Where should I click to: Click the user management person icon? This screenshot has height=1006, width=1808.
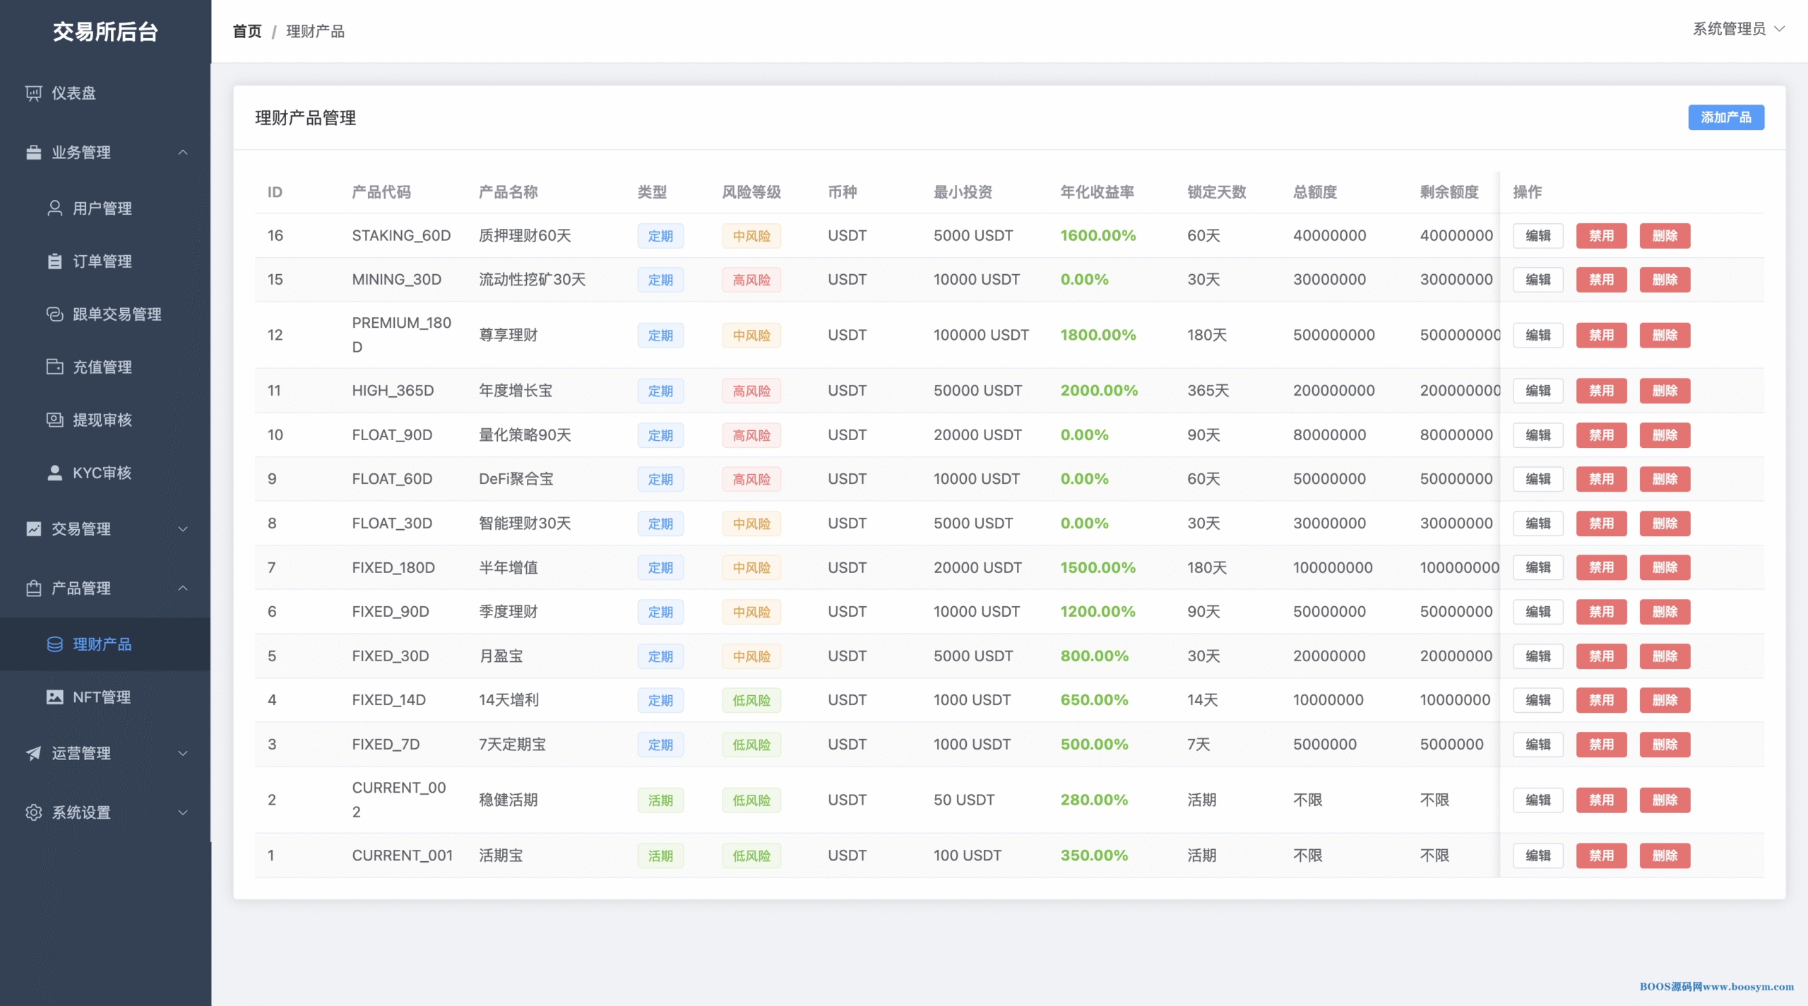click(x=54, y=208)
